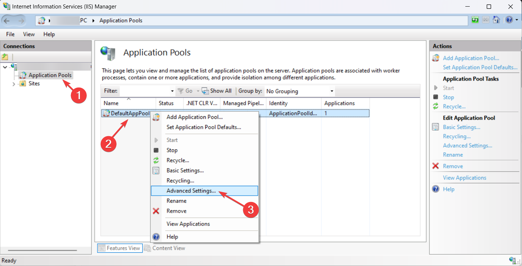Open Advanced Settings from Actions pane
Viewport: 522px width, 266px height.
click(x=468, y=145)
